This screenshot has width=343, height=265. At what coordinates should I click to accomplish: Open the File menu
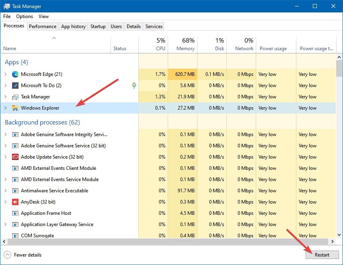(x=7, y=16)
